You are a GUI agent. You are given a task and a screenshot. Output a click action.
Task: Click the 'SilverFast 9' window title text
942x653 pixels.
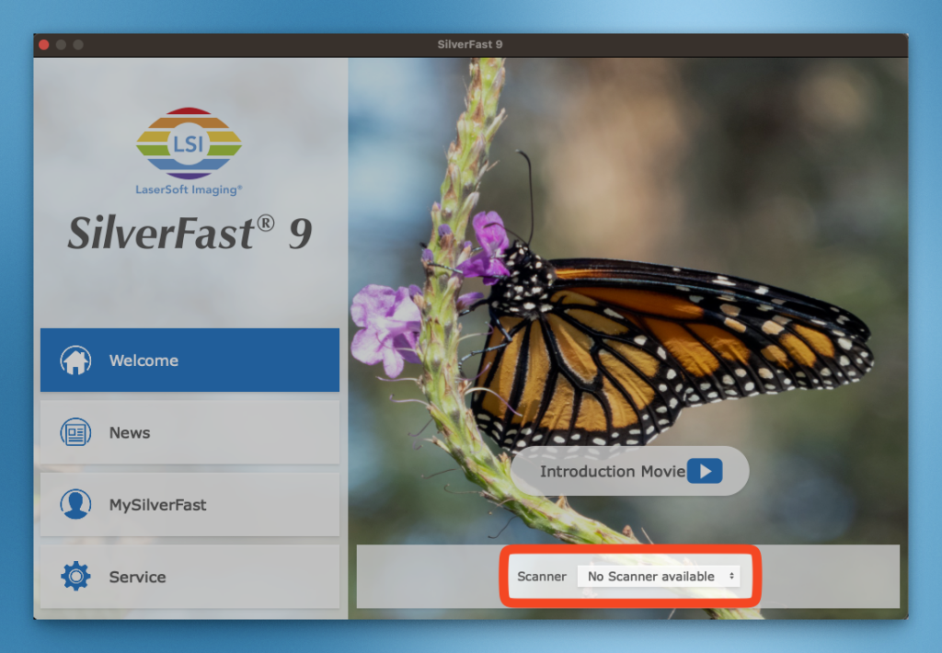pos(470,44)
